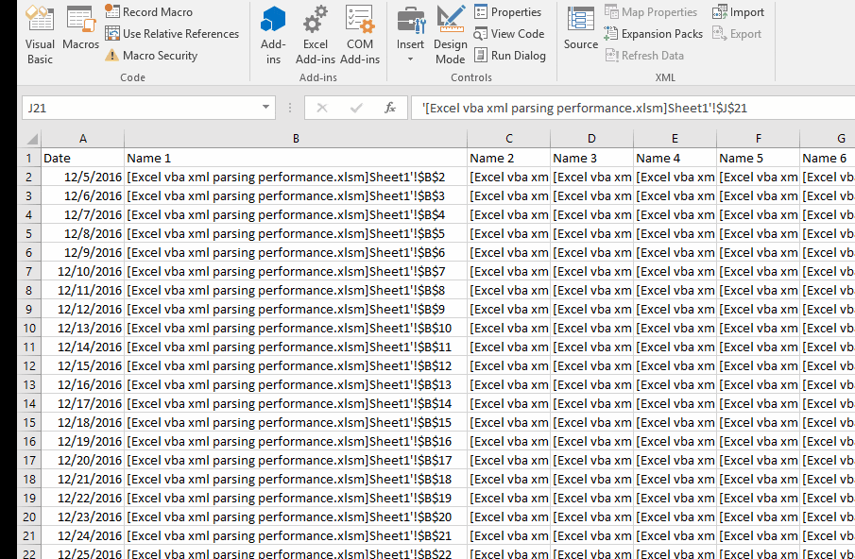The height and width of the screenshot is (559, 855).
Task: Open Macro Security settings
Action: pos(151,55)
